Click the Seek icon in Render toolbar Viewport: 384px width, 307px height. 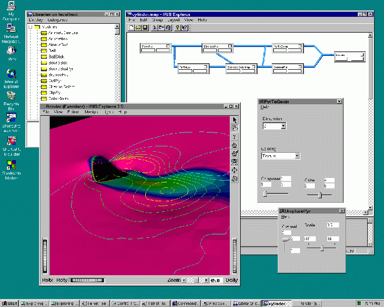(235, 170)
